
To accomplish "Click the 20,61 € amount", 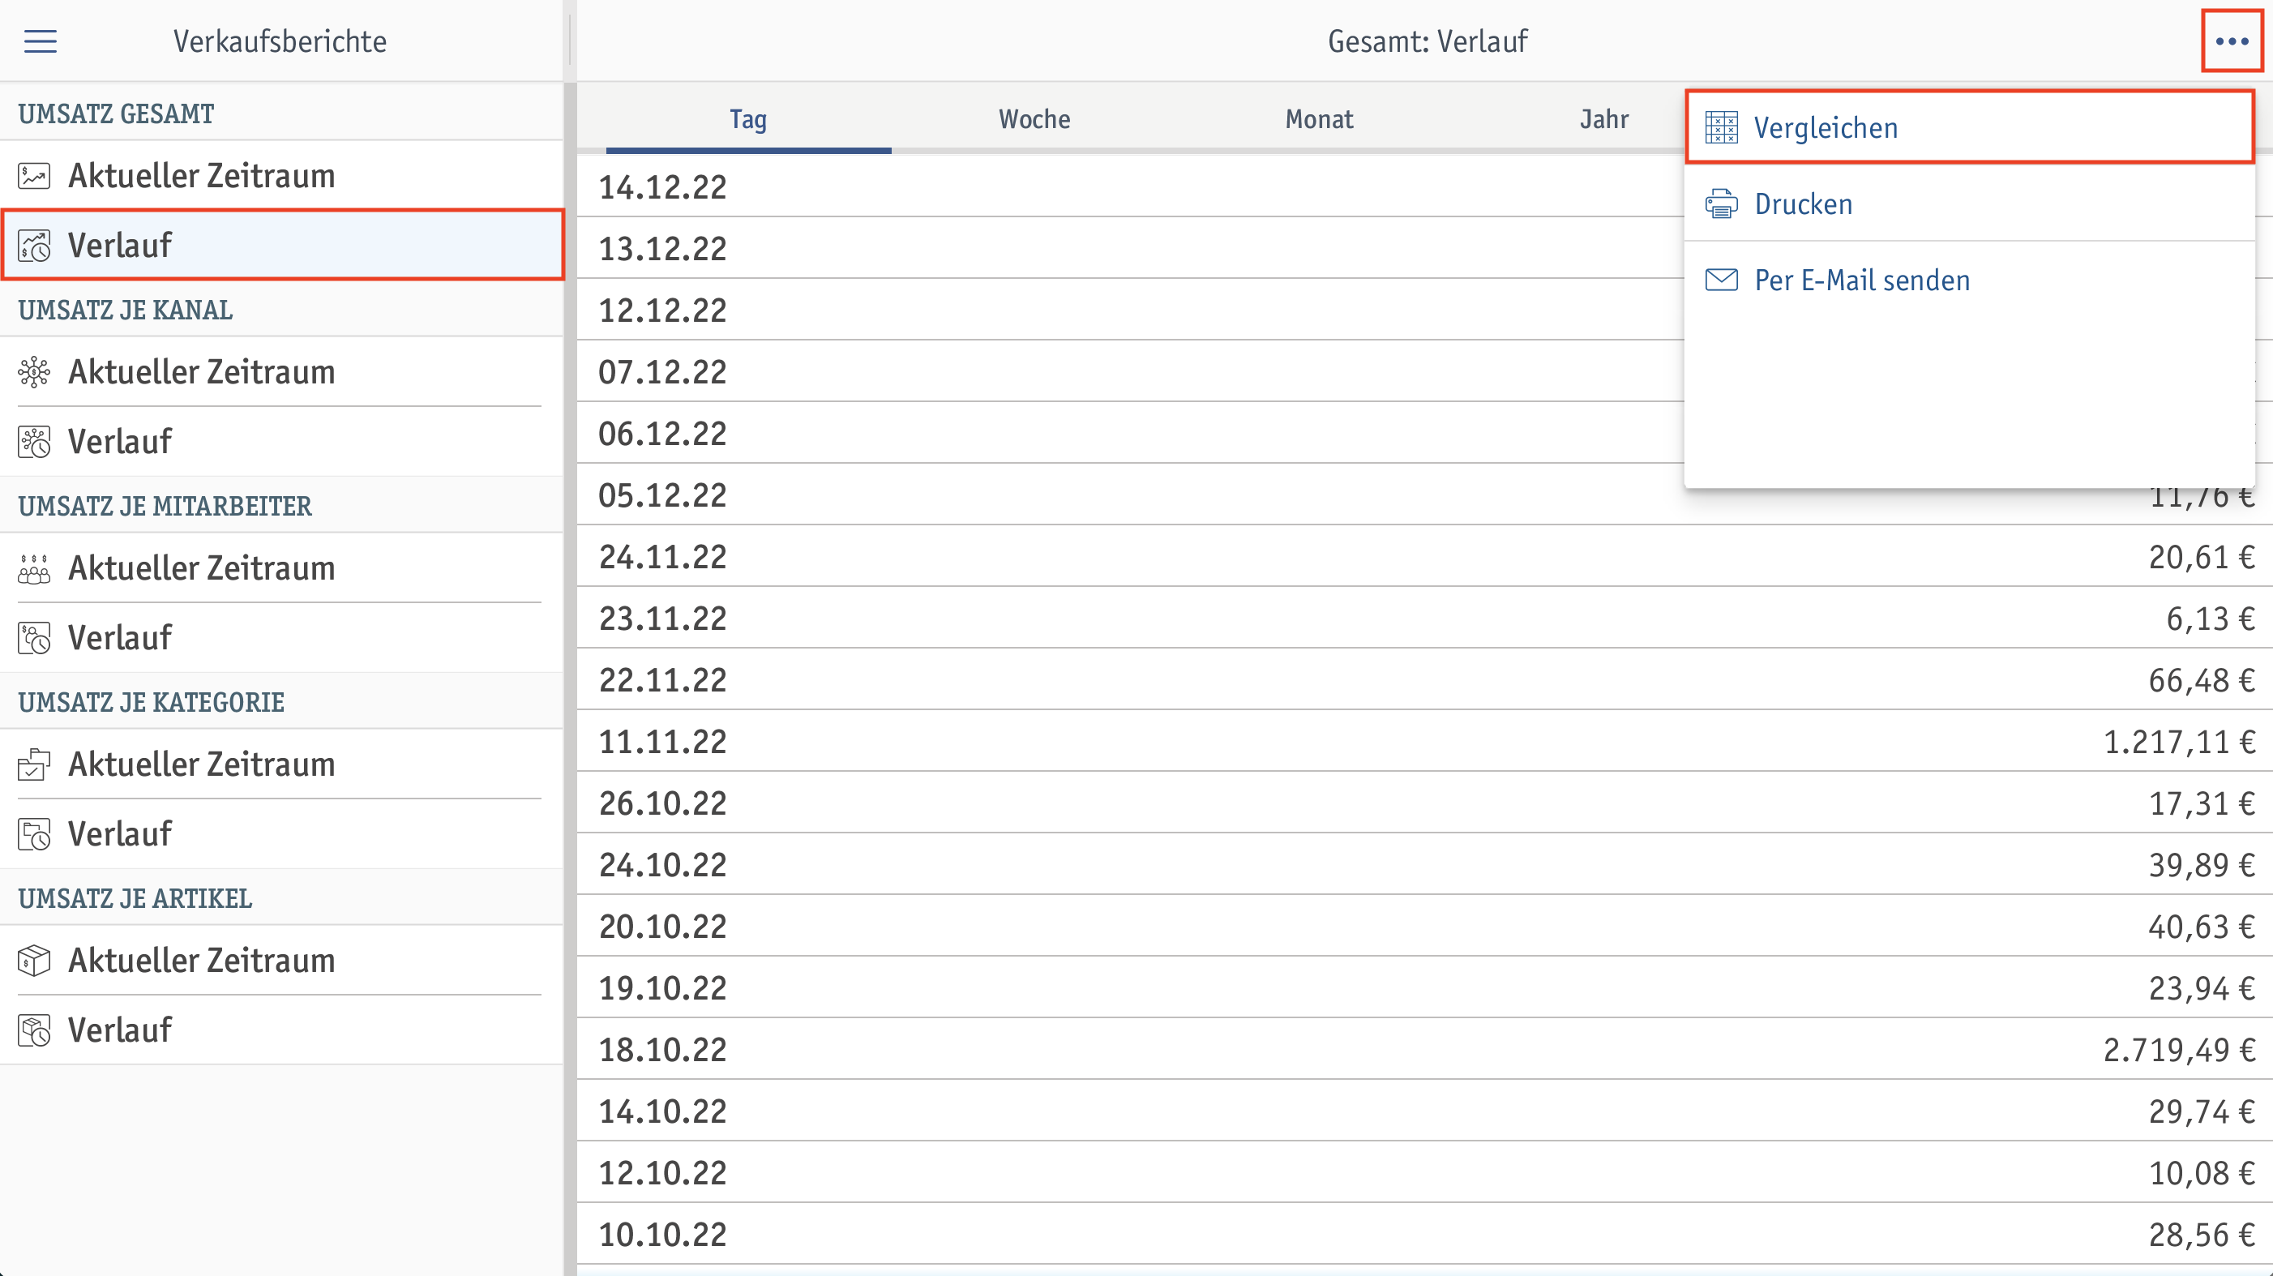I will point(2202,557).
